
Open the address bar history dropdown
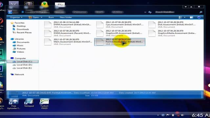click(x=145, y=12)
